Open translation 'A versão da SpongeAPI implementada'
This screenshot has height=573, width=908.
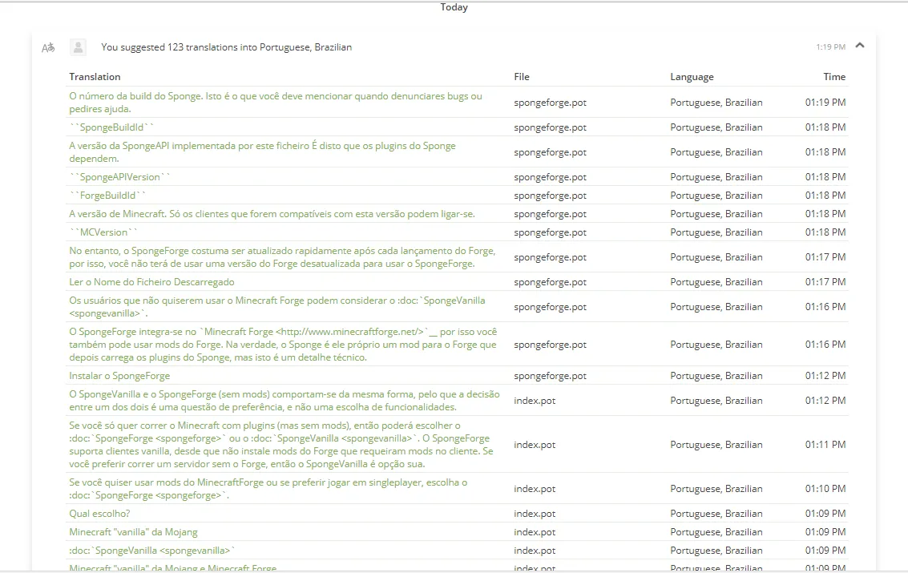(262, 152)
